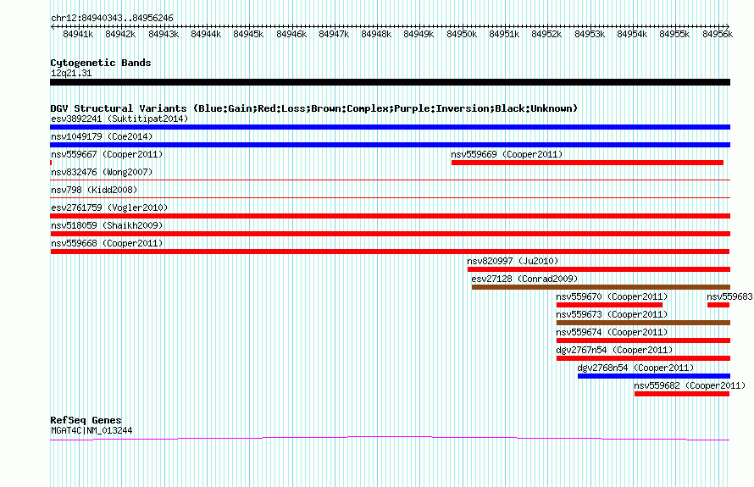The height and width of the screenshot is (487, 754).
Task: Click the nsv559667 (Cooper2011) label
Action: [x=107, y=154]
